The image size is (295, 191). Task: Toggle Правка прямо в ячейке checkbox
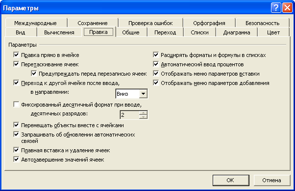(x=16, y=55)
